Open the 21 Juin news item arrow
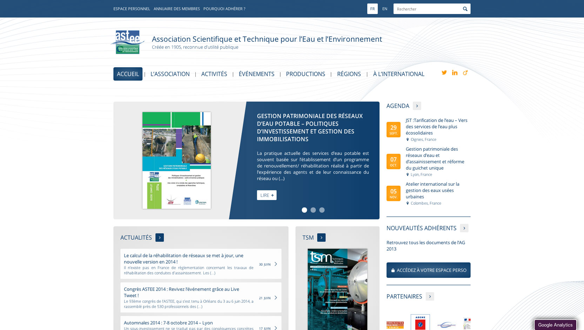The width and height of the screenshot is (584, 330). click(276, 298)
